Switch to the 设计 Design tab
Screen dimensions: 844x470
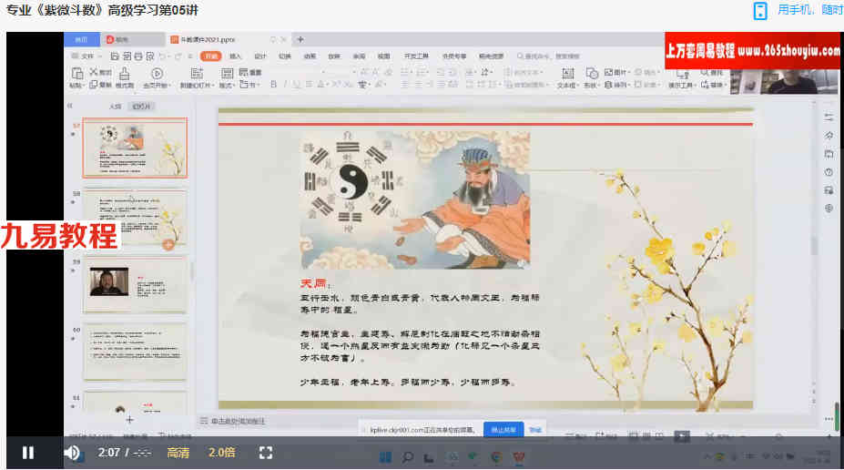[x=260, y=56]
